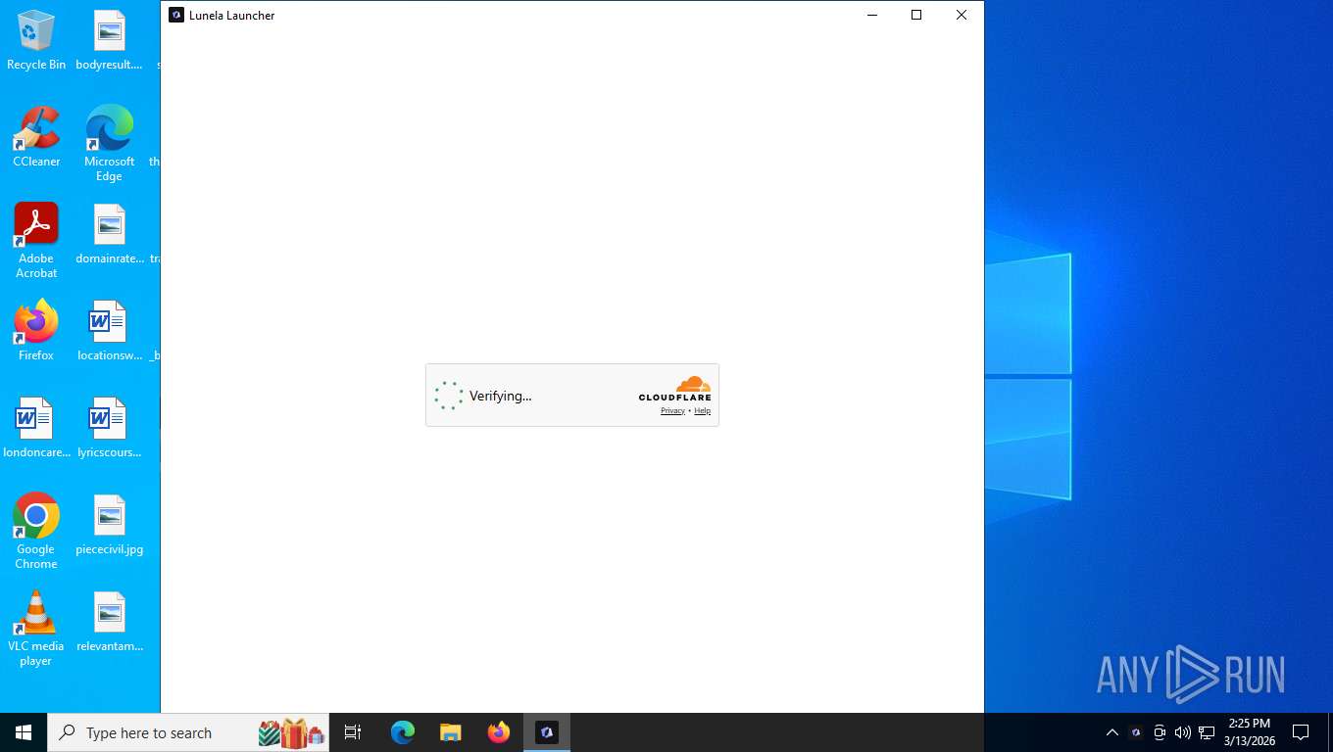This screenshot has height=752, width=1333.
Task: Open File Explorer from the taskbar
Action: tap(451, 732)
